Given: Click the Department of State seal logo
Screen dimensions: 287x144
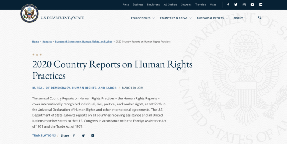Looking at the screenshot, I should (x=29, y=13).
